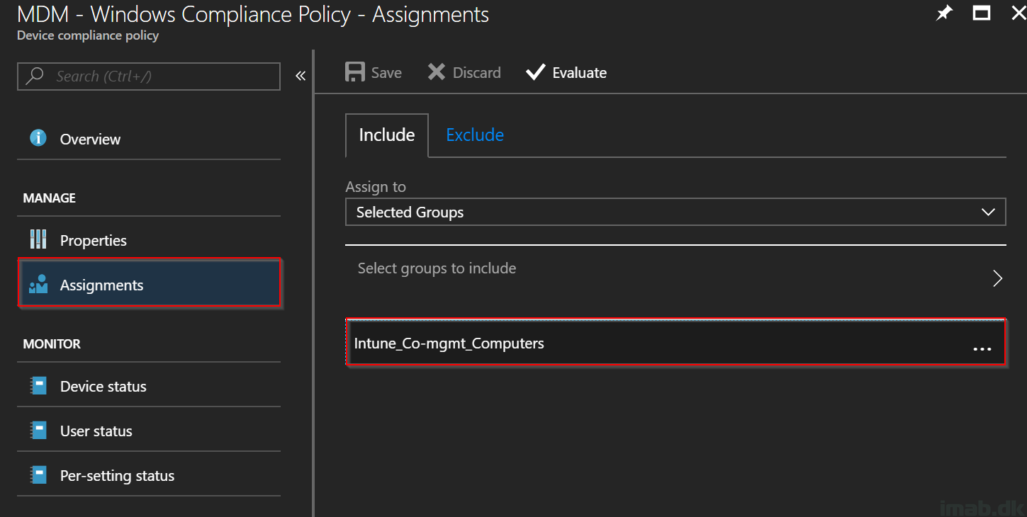Image resolution: width=1027 pixels, height=517 pixels.
Task: Click the Overview info icon
Action: tap(38, 138)
